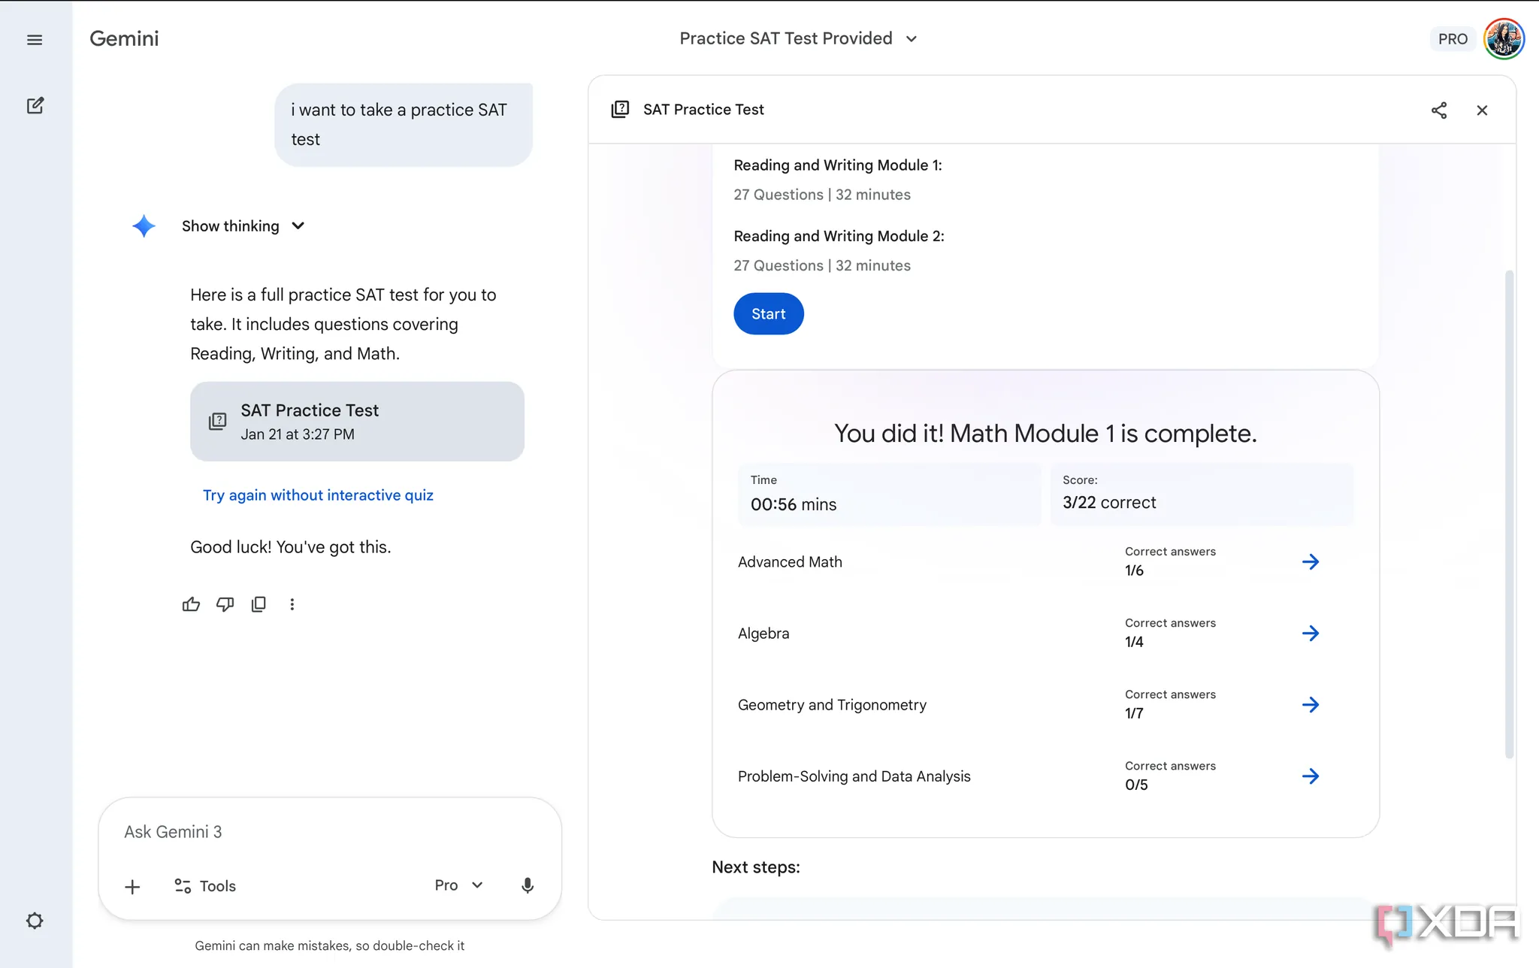Open settings gear in the sidebar
This screenshot has width=1539, height=968.
click(x=35, y=921)
